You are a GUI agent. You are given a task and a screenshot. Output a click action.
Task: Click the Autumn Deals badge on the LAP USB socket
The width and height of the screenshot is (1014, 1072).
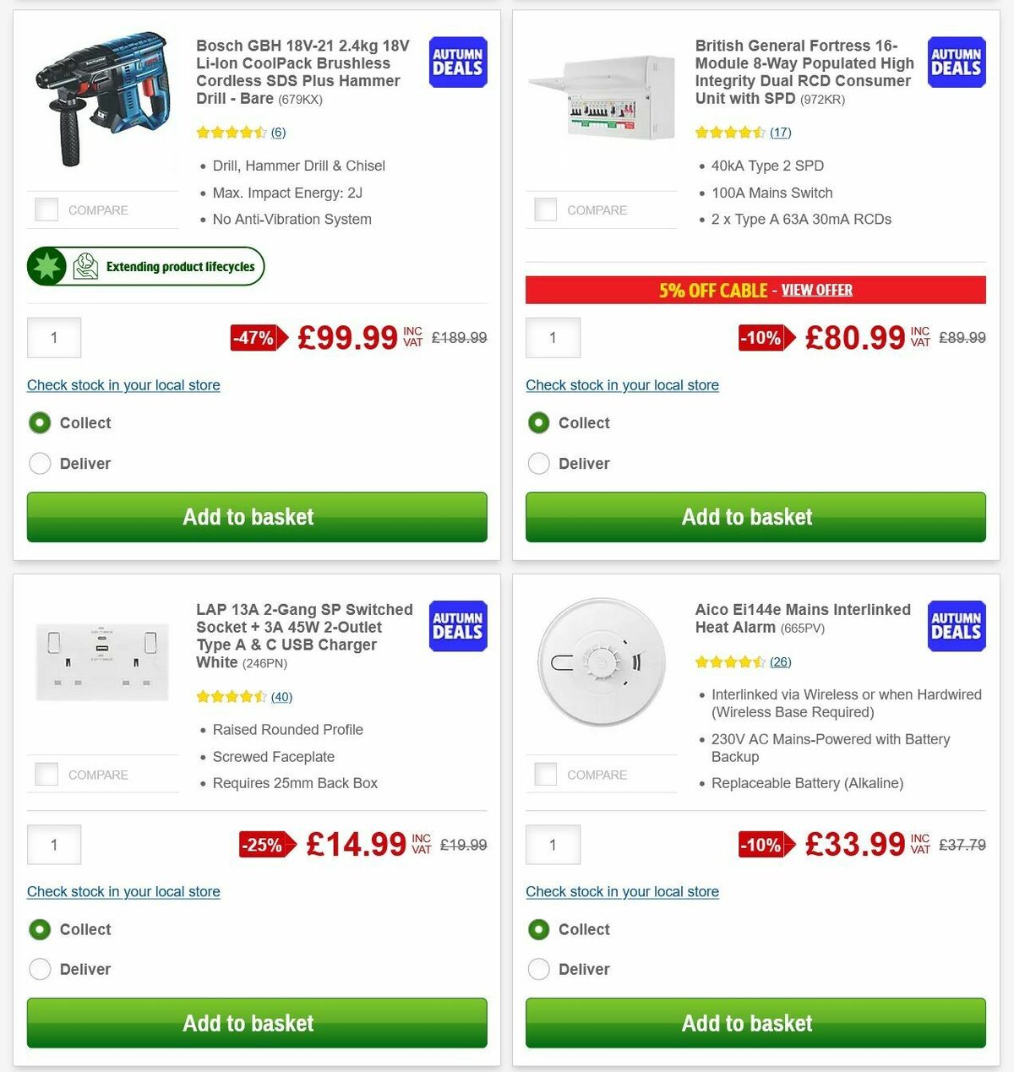[x=456, y=626]
